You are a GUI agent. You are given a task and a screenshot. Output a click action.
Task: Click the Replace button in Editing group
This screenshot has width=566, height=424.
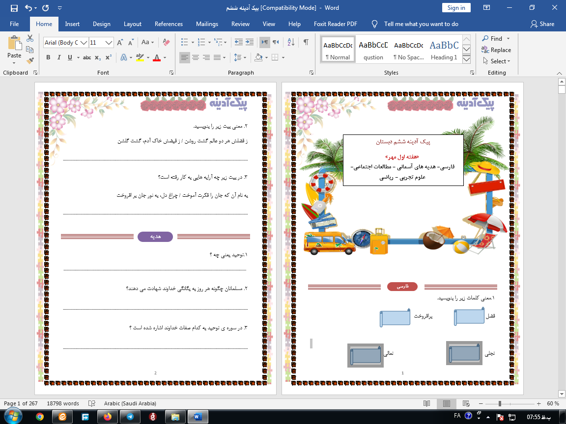tap(496, 50)
